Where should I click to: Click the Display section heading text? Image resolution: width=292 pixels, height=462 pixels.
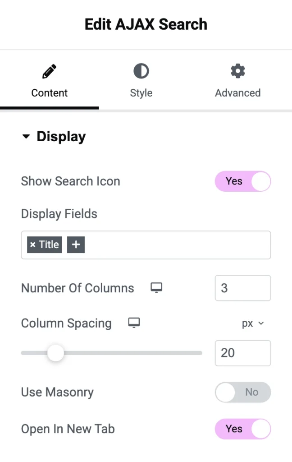[61, 137]
